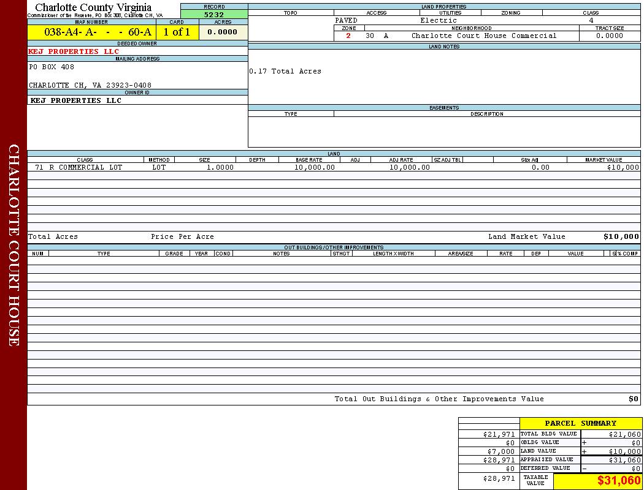Click the acres value 0.0000 field
Viewport: 644px width, 490px height.
point(223,32)
